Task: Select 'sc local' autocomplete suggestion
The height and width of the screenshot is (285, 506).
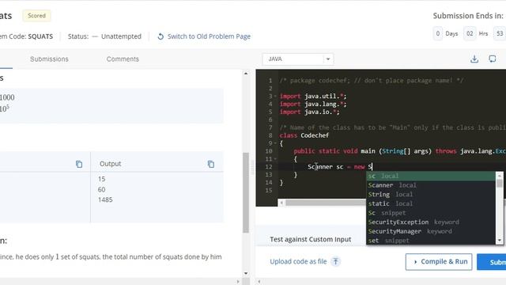Action: click(x=431, y=176)
